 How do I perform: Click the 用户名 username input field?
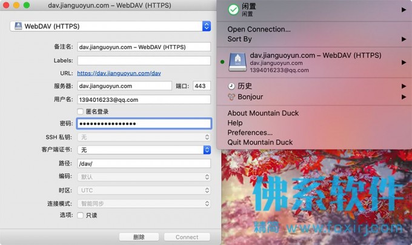point(144,99)
